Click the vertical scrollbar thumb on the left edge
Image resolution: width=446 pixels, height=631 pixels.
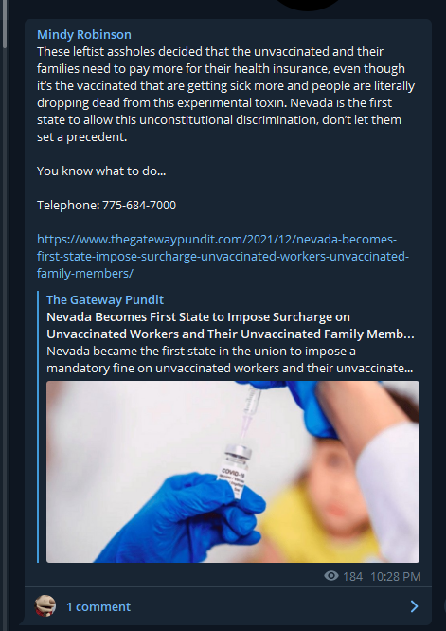(x=5, y=24)
